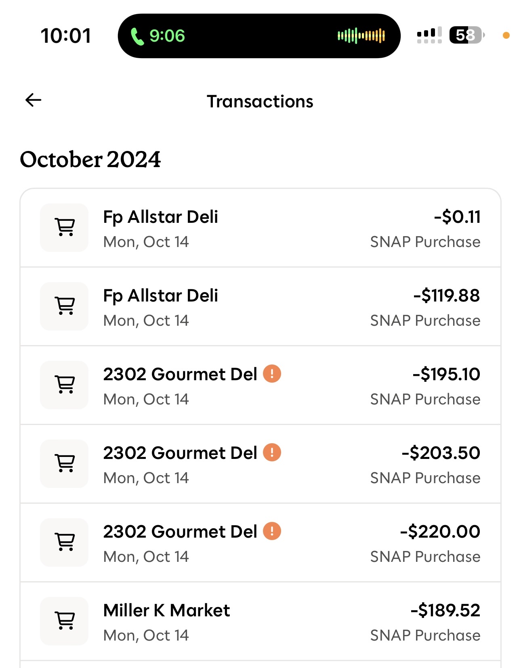This screenshot has height=668, width=521.
Task: Open the ongoing call from green phone icon
Action: pyautogui.click(x=137, y=36)
